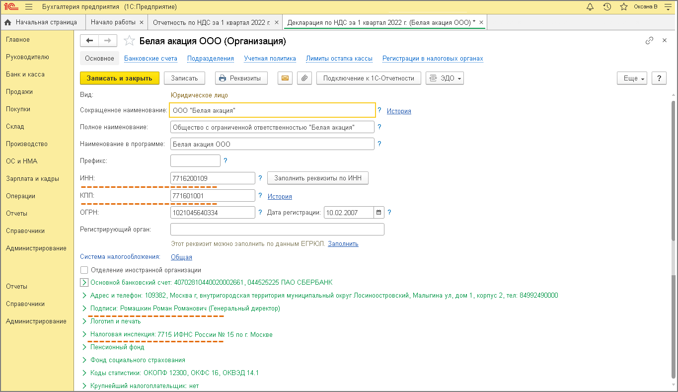678x392 pixels.
Task: Click Заполнить реквизиты по ИНН
Action: (x=318, y=178)
